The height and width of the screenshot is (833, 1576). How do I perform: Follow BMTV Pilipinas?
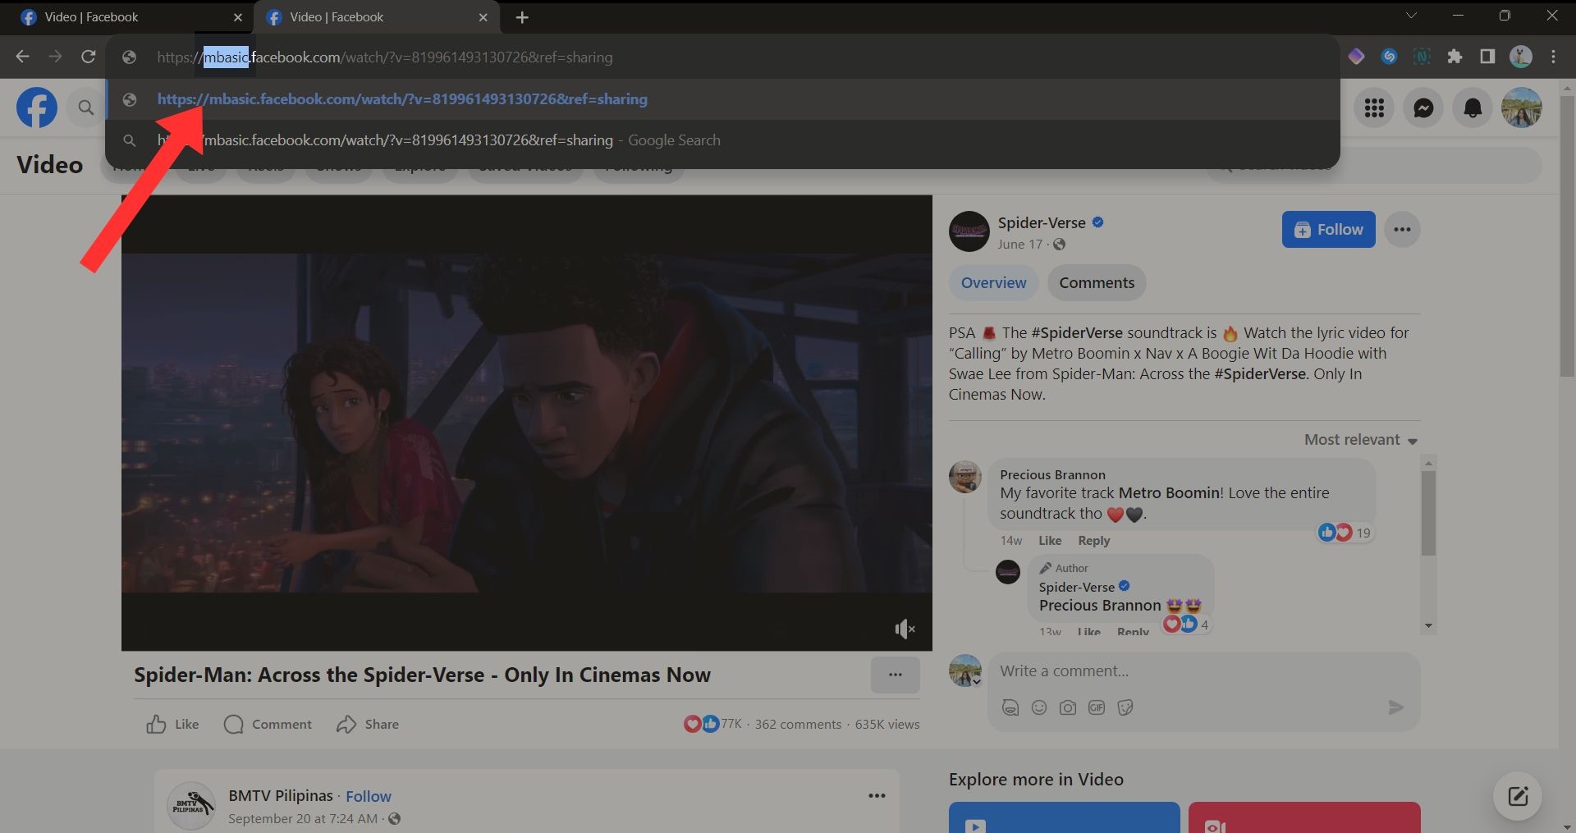tap(368, 796)
